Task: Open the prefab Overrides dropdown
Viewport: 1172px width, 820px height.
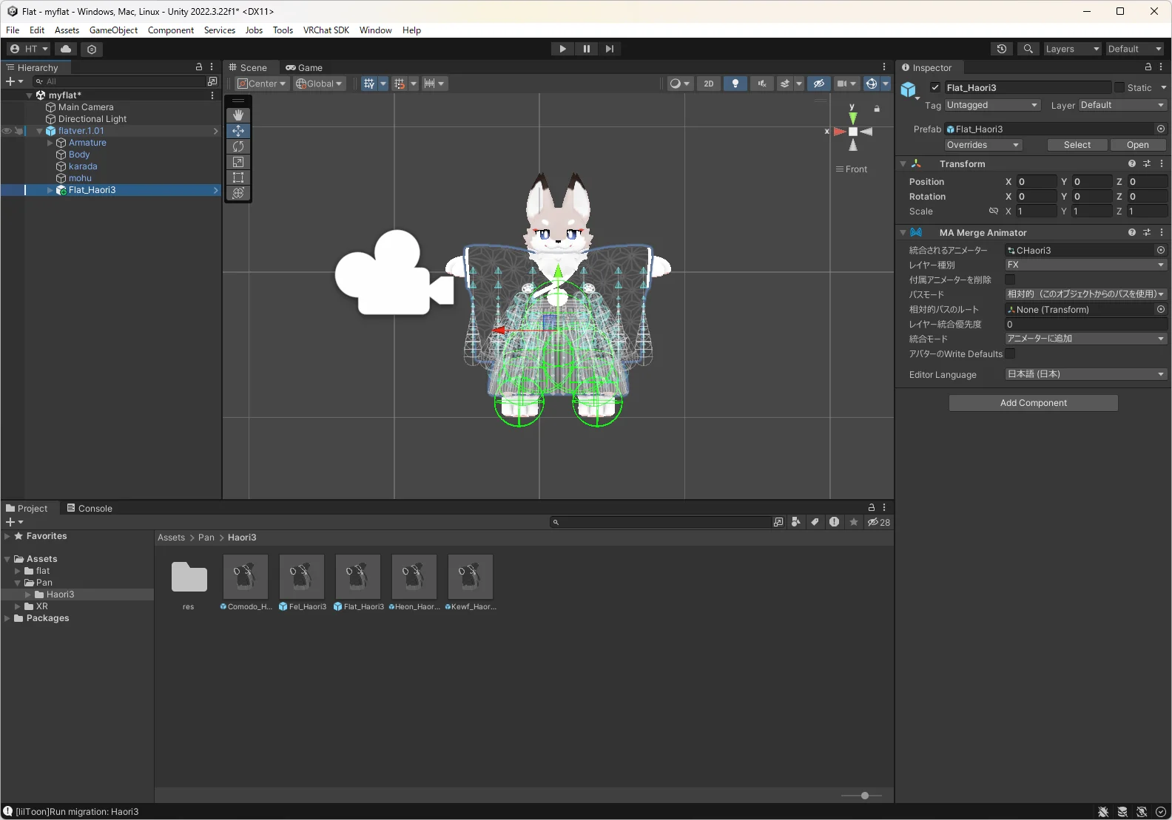Action: point(983,145)
